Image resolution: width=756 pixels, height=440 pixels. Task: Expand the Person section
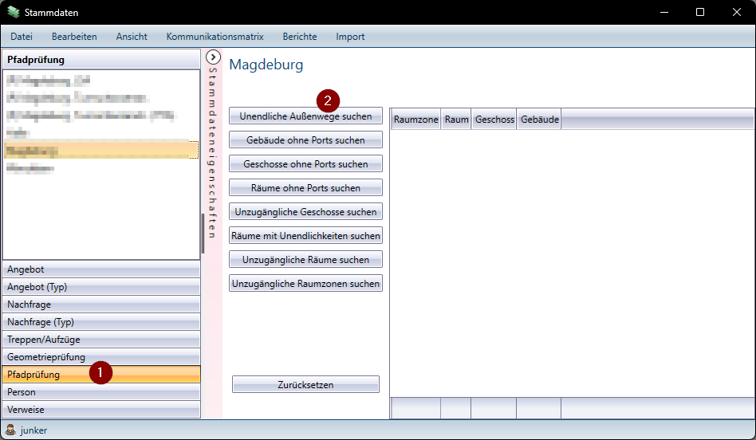101,392
